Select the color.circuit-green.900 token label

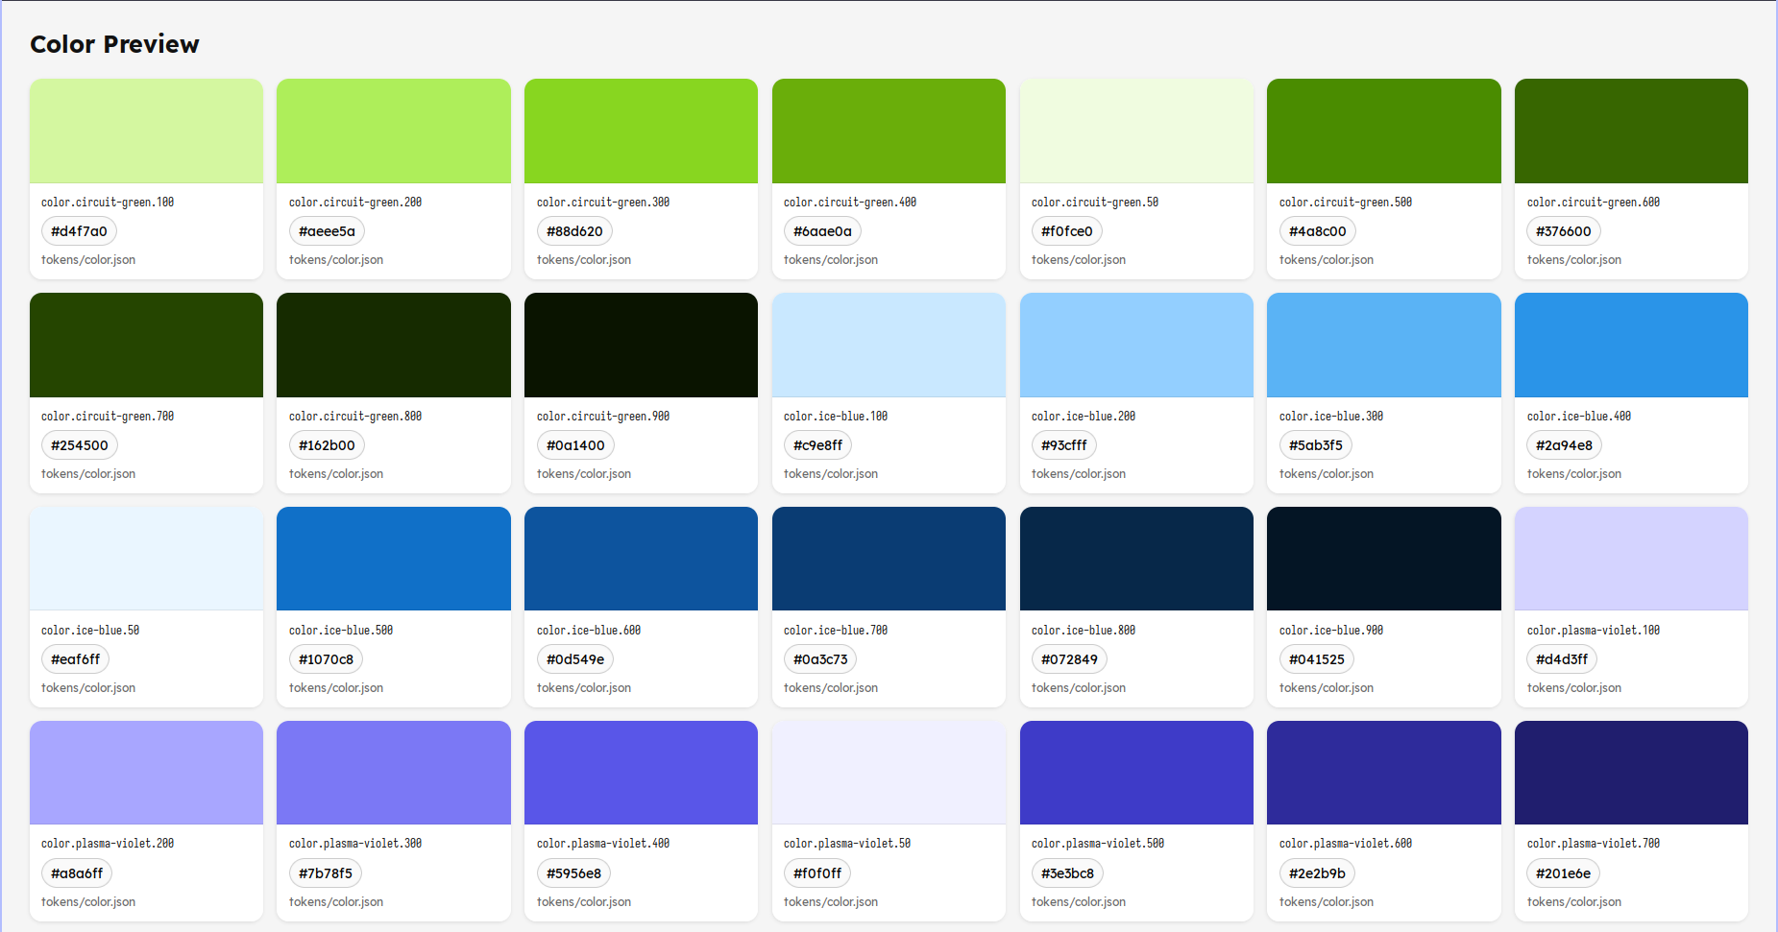coord(603,417)
